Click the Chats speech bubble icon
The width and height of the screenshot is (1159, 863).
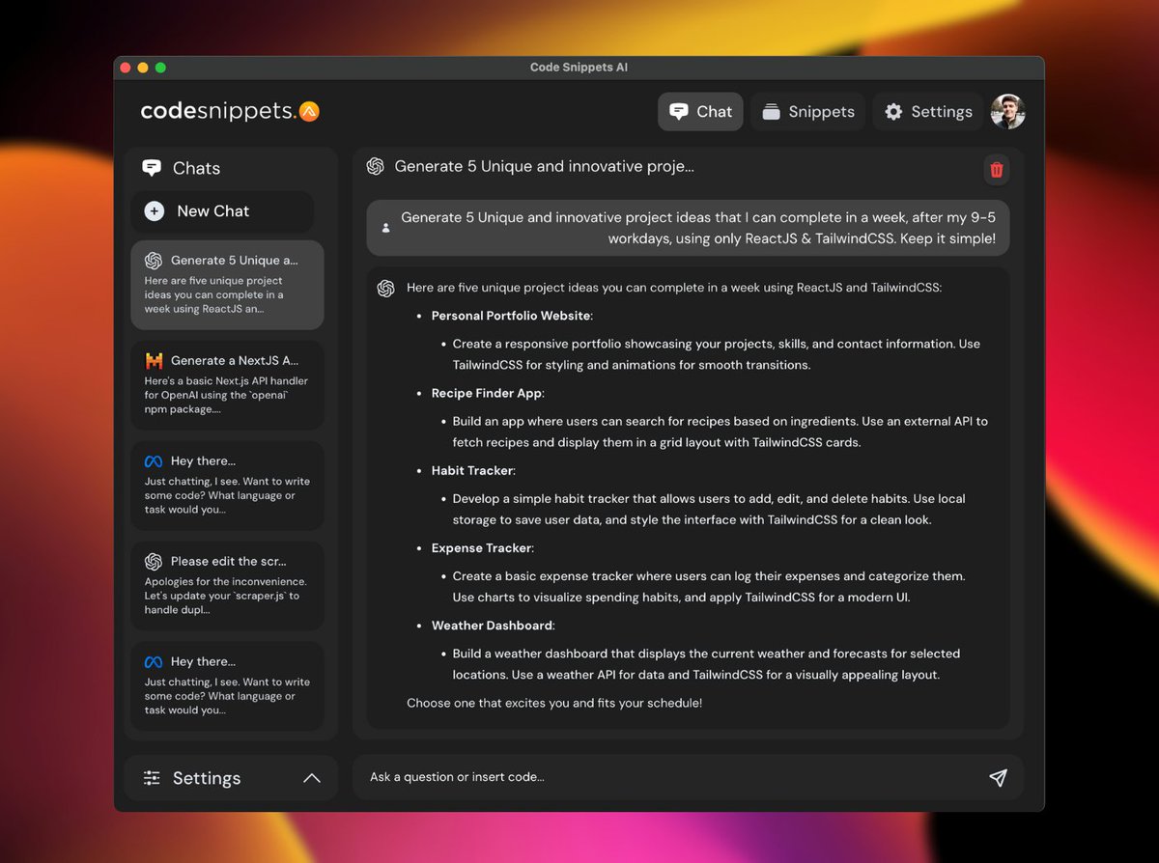pos(152,168)
